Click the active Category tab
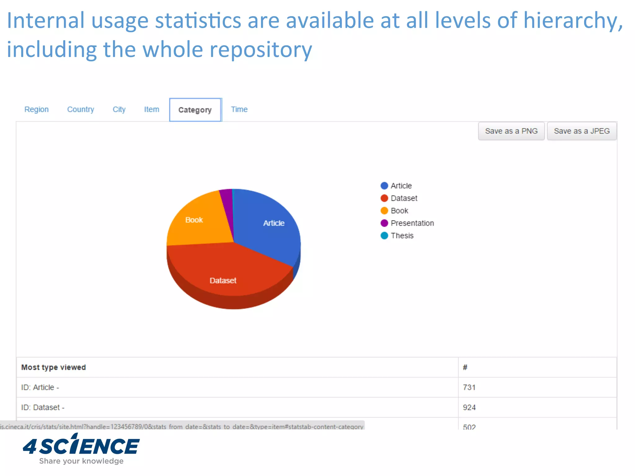The width and height of the screenshot is (635, 476). pos(195,110)
